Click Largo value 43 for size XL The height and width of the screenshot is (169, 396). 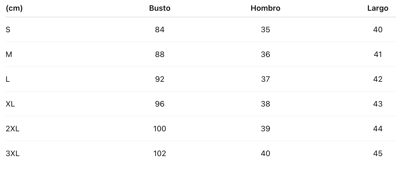[x=378, y=104]
